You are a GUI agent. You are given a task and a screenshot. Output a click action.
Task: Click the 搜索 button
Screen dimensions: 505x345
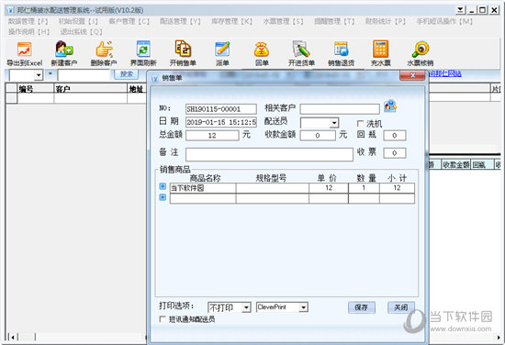tap(127, 74)
